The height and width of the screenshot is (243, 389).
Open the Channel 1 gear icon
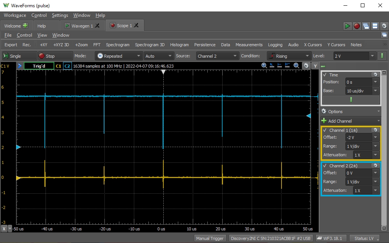(x=375, y=130)
